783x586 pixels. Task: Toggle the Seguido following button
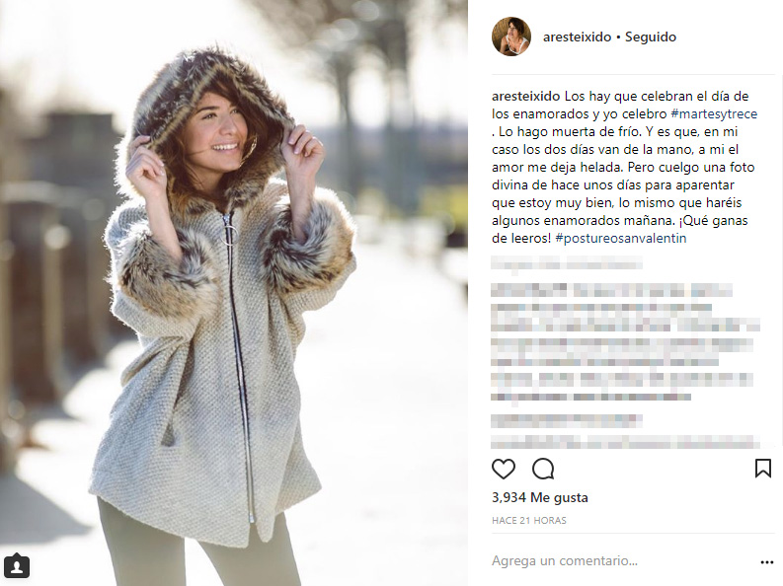pos(650,37)
